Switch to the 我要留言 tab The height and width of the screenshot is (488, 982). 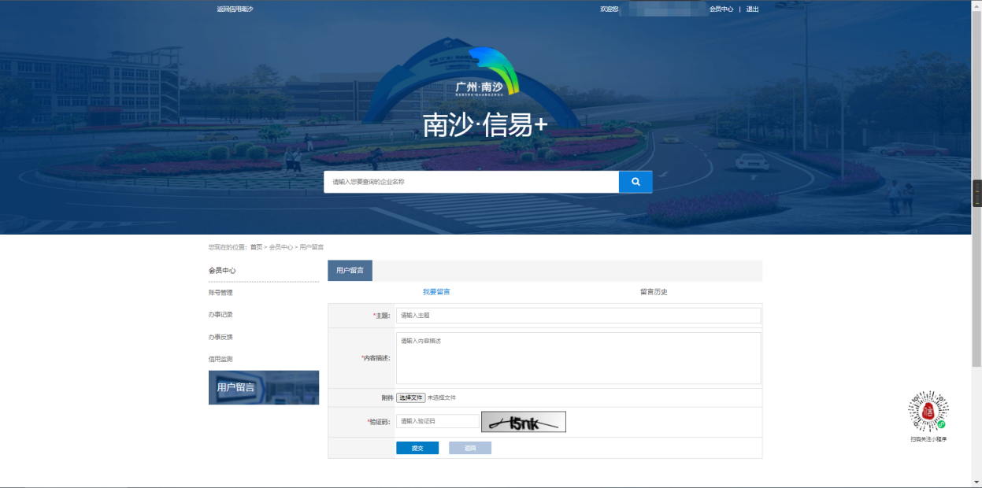tap(436, 292)
